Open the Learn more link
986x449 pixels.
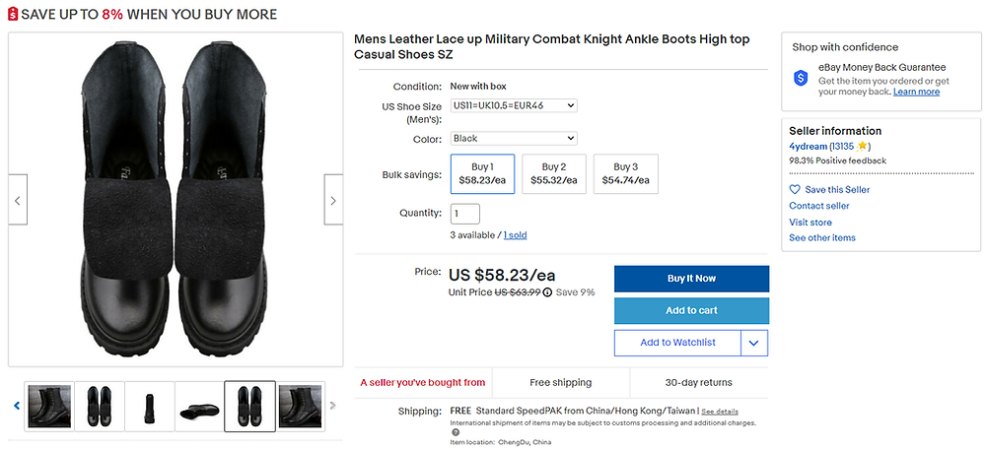(x=916, y=92)
